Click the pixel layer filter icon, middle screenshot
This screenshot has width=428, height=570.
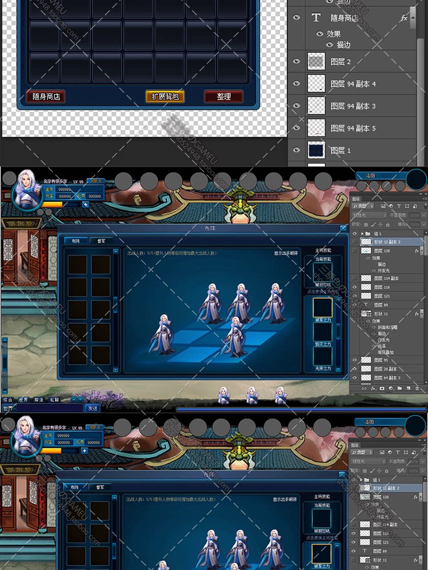(383, 206)
